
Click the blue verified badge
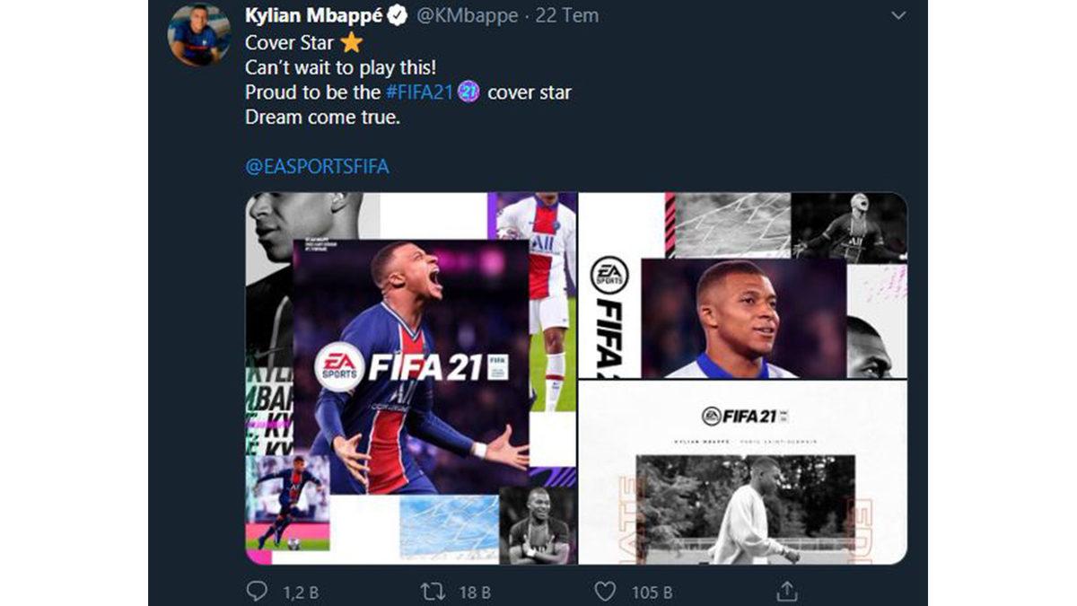point(396,16)
